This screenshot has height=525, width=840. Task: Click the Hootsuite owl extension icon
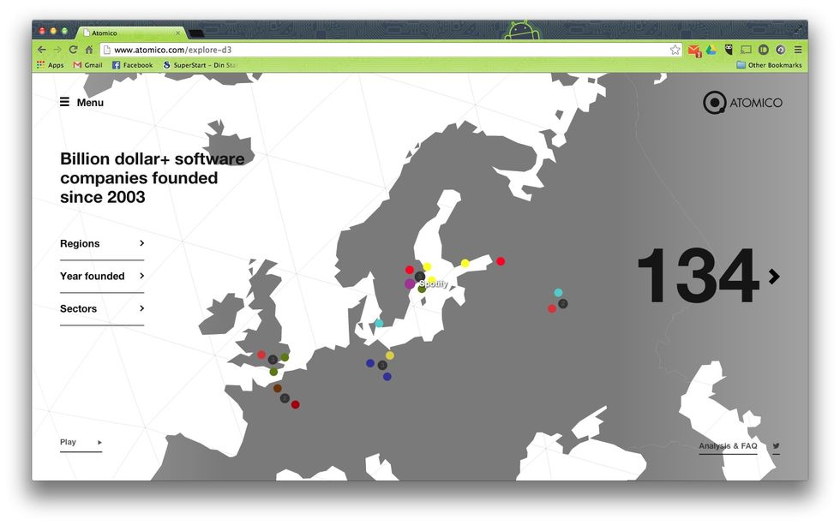pyautogui.click(x=729, y=50)
